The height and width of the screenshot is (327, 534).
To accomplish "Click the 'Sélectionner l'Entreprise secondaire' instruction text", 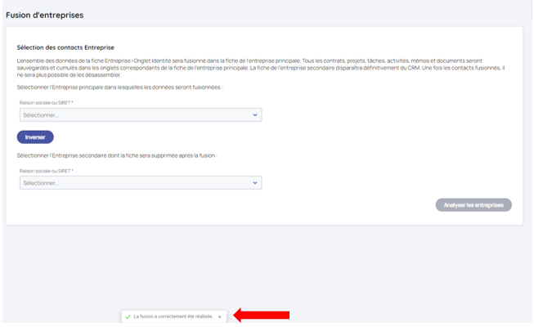I will tap(116, 155).
